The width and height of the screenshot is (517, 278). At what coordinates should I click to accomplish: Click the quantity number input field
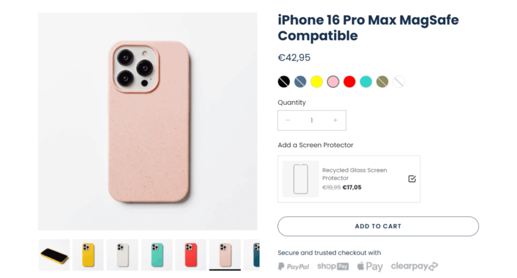311,120
